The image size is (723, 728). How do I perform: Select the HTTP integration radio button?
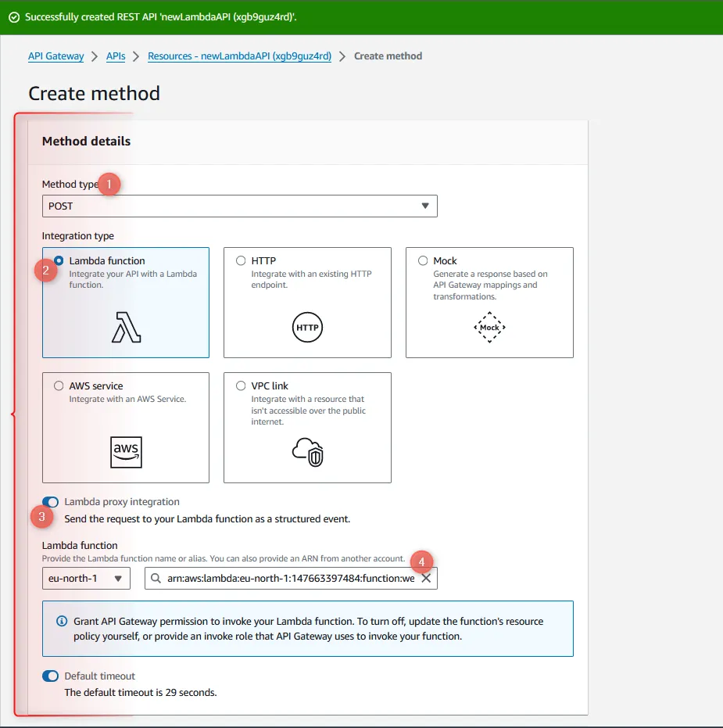[241, 260]
